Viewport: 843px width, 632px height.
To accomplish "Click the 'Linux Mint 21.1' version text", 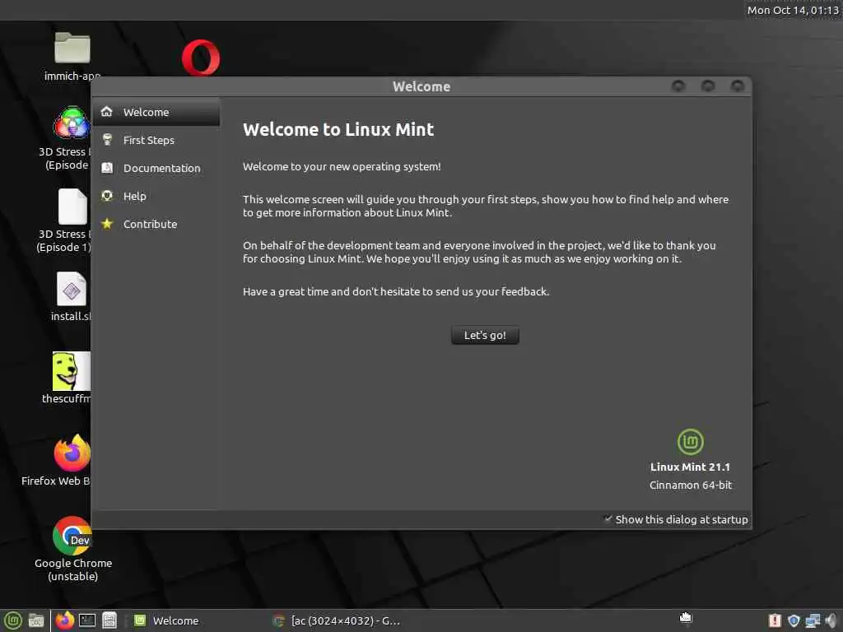I will pyautogui.click(x=691, y=467).
